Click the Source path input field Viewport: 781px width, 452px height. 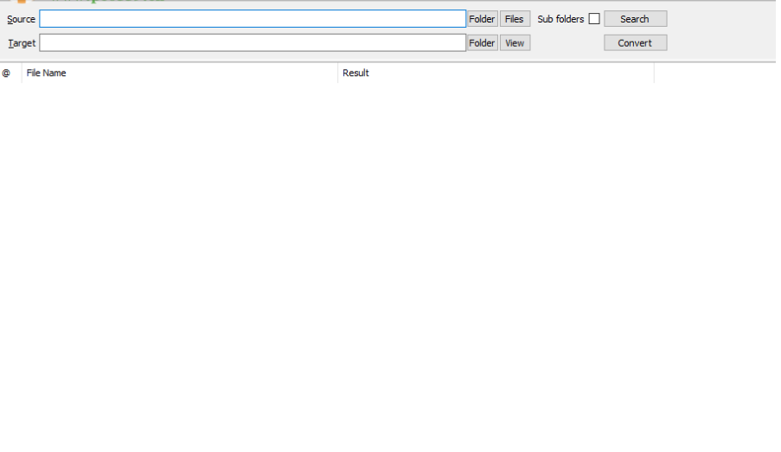(x=253, y=19)
